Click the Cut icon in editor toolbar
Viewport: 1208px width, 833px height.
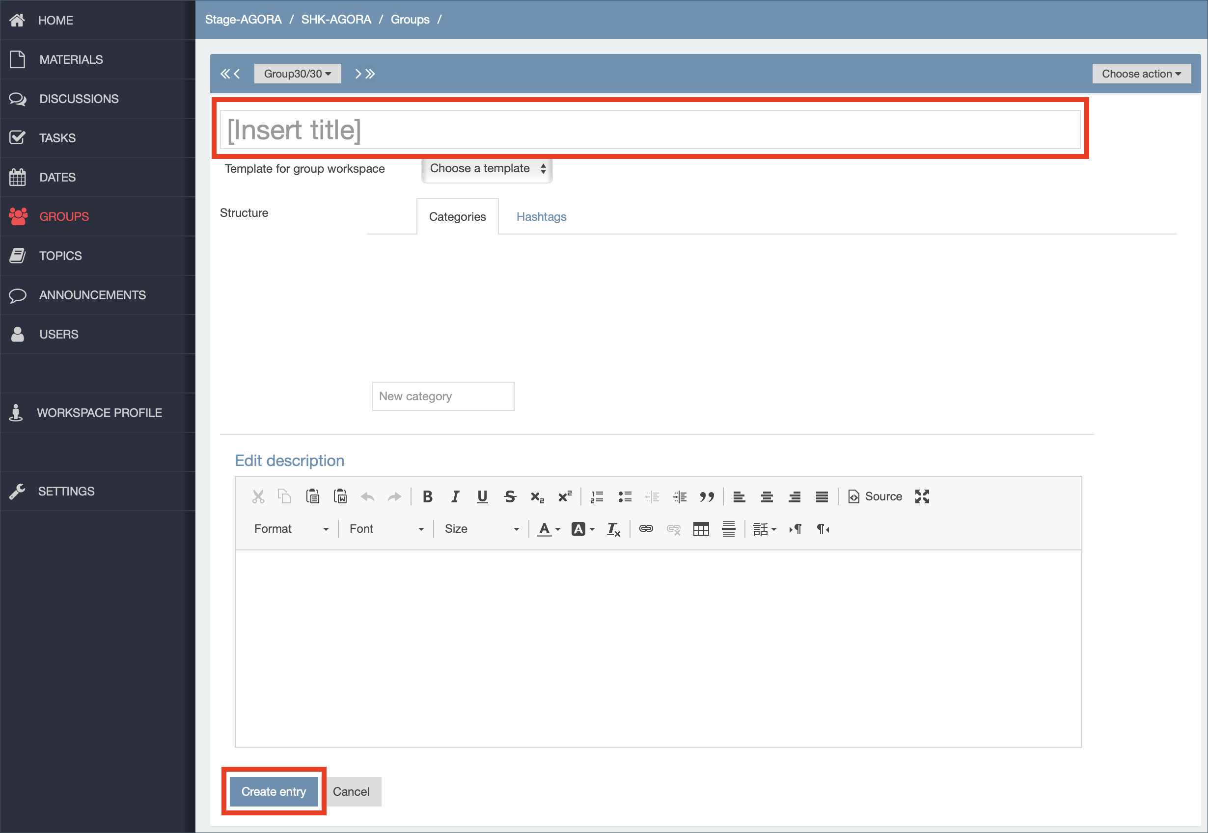[258, 496]
